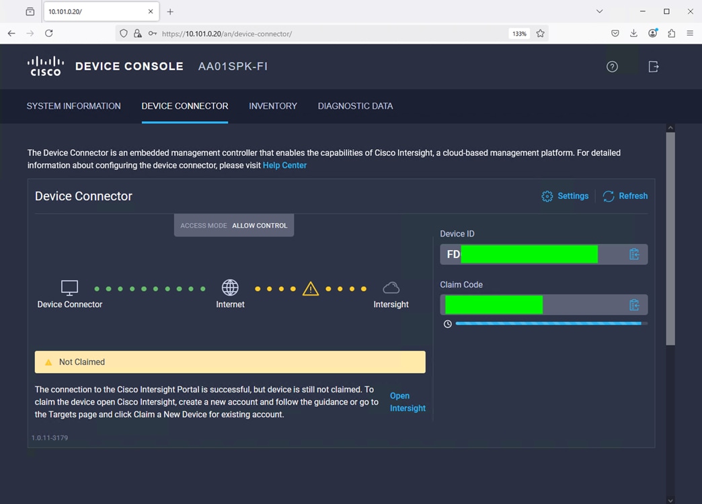Click the DEVICE CONSOLE title text

[129, 67]
